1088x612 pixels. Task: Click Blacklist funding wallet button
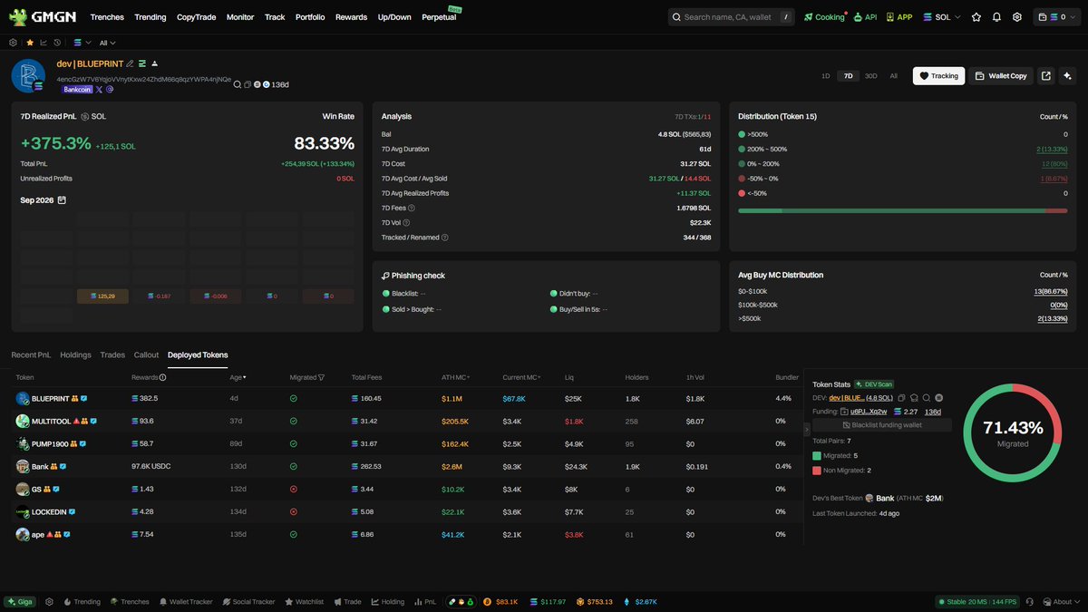882,424
